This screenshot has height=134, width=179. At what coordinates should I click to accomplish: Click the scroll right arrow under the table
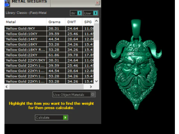click(91, 87)
